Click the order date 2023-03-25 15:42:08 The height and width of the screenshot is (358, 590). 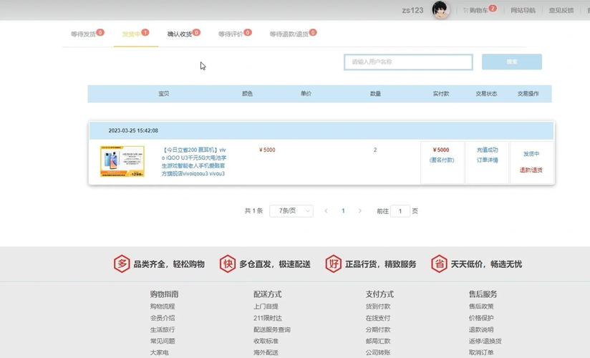pos(133,130)
